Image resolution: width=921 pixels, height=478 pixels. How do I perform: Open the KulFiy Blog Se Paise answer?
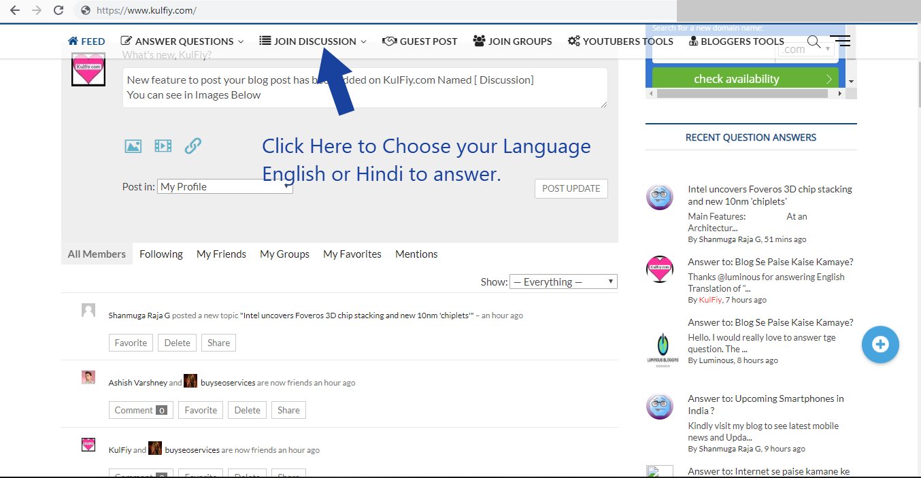771,262
